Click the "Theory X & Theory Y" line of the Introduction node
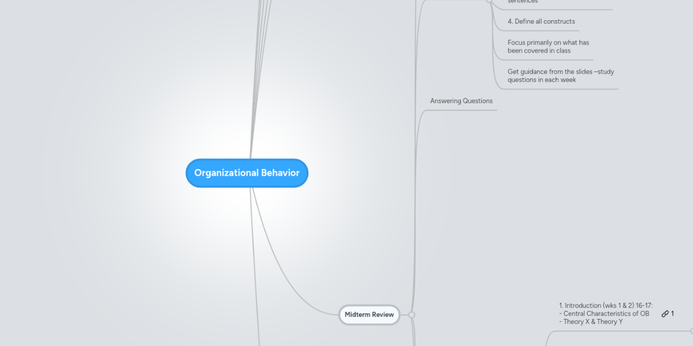 [592, 321]
